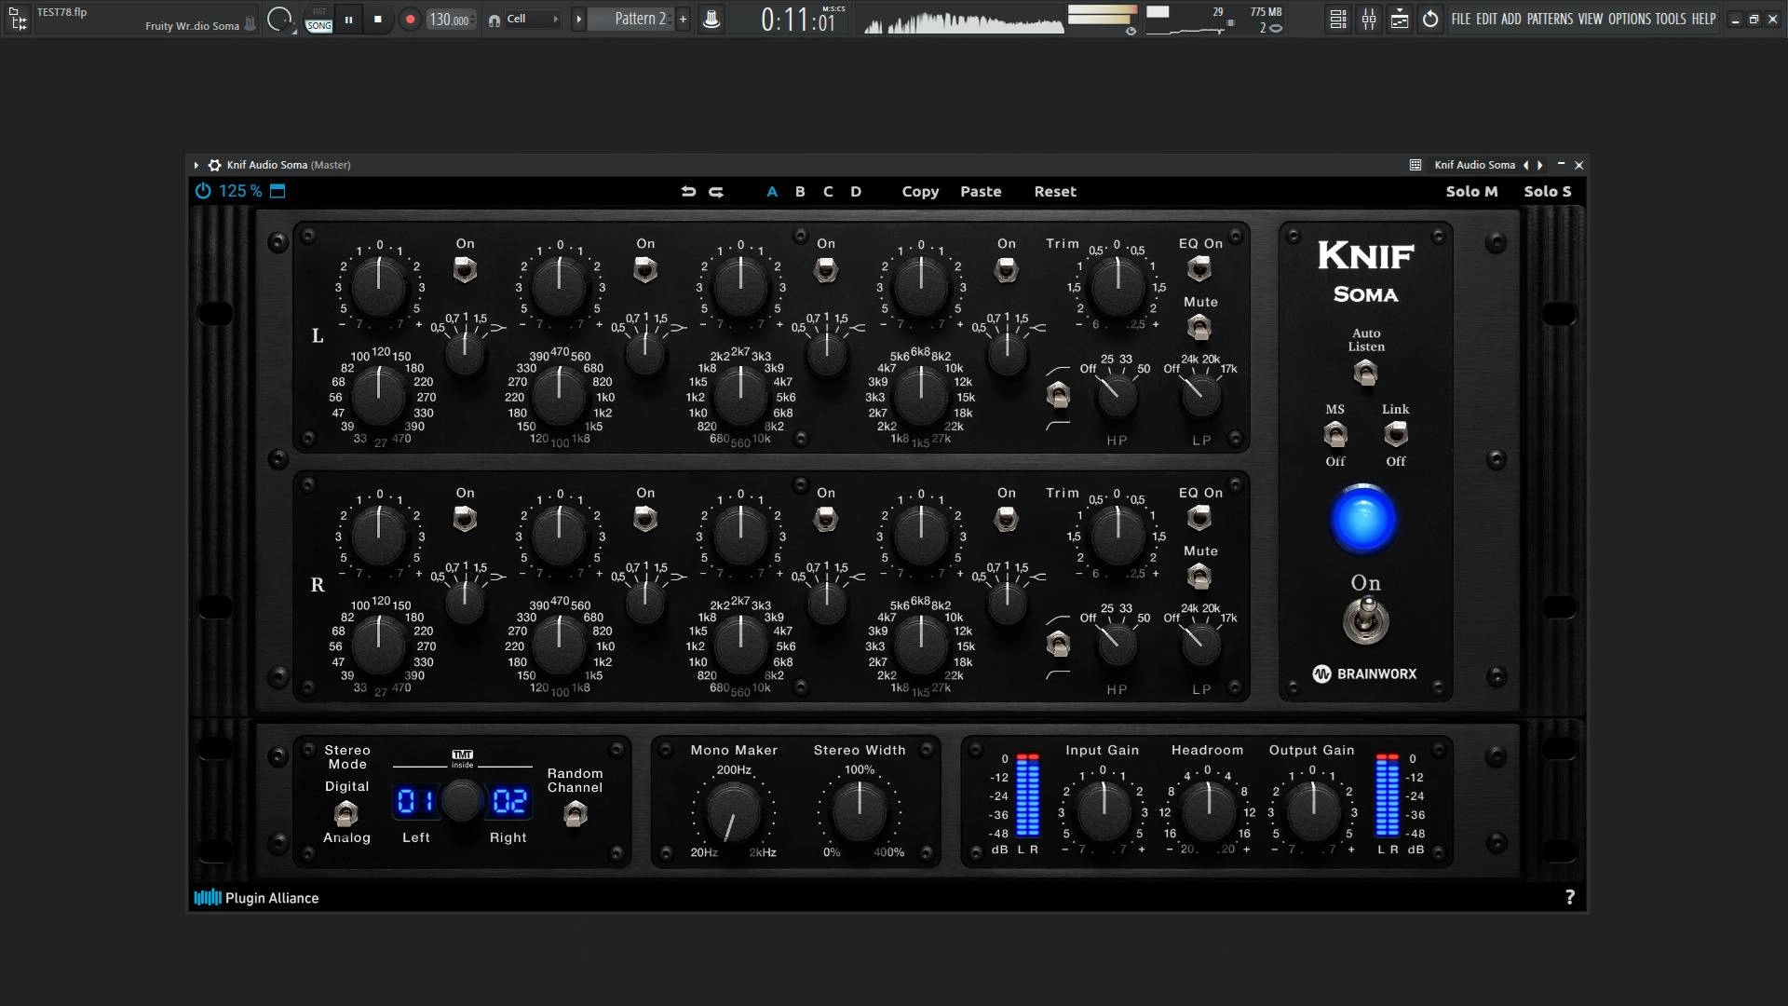Open the playlist view icon
This screenshot has height=1006, width=1788.
(x=1338, y=19)
